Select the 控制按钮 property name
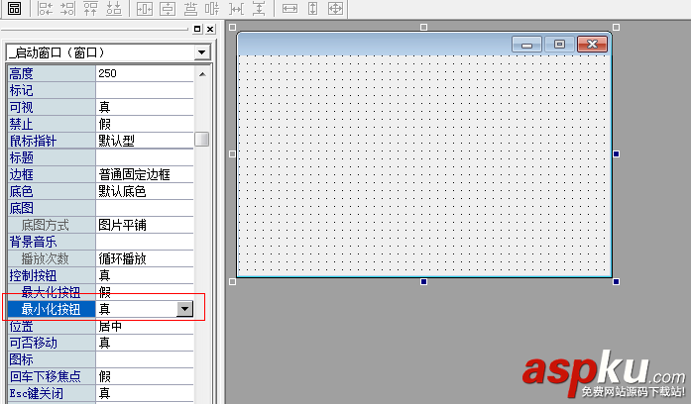This screenshot has height=404, width=691. click(x=52, y=275)
